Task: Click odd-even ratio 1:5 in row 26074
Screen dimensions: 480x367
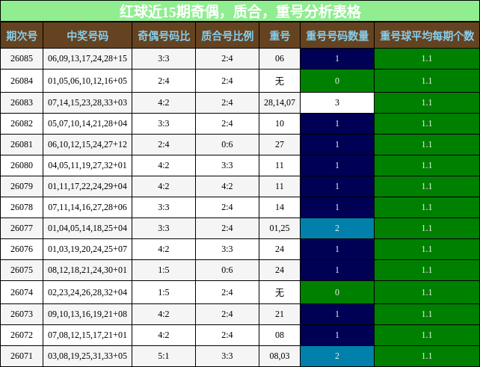Action: [x=164, y=292]
